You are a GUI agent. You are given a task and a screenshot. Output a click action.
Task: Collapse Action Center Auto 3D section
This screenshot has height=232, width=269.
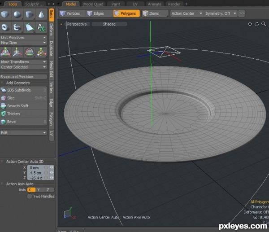click(x=2, y=162)
